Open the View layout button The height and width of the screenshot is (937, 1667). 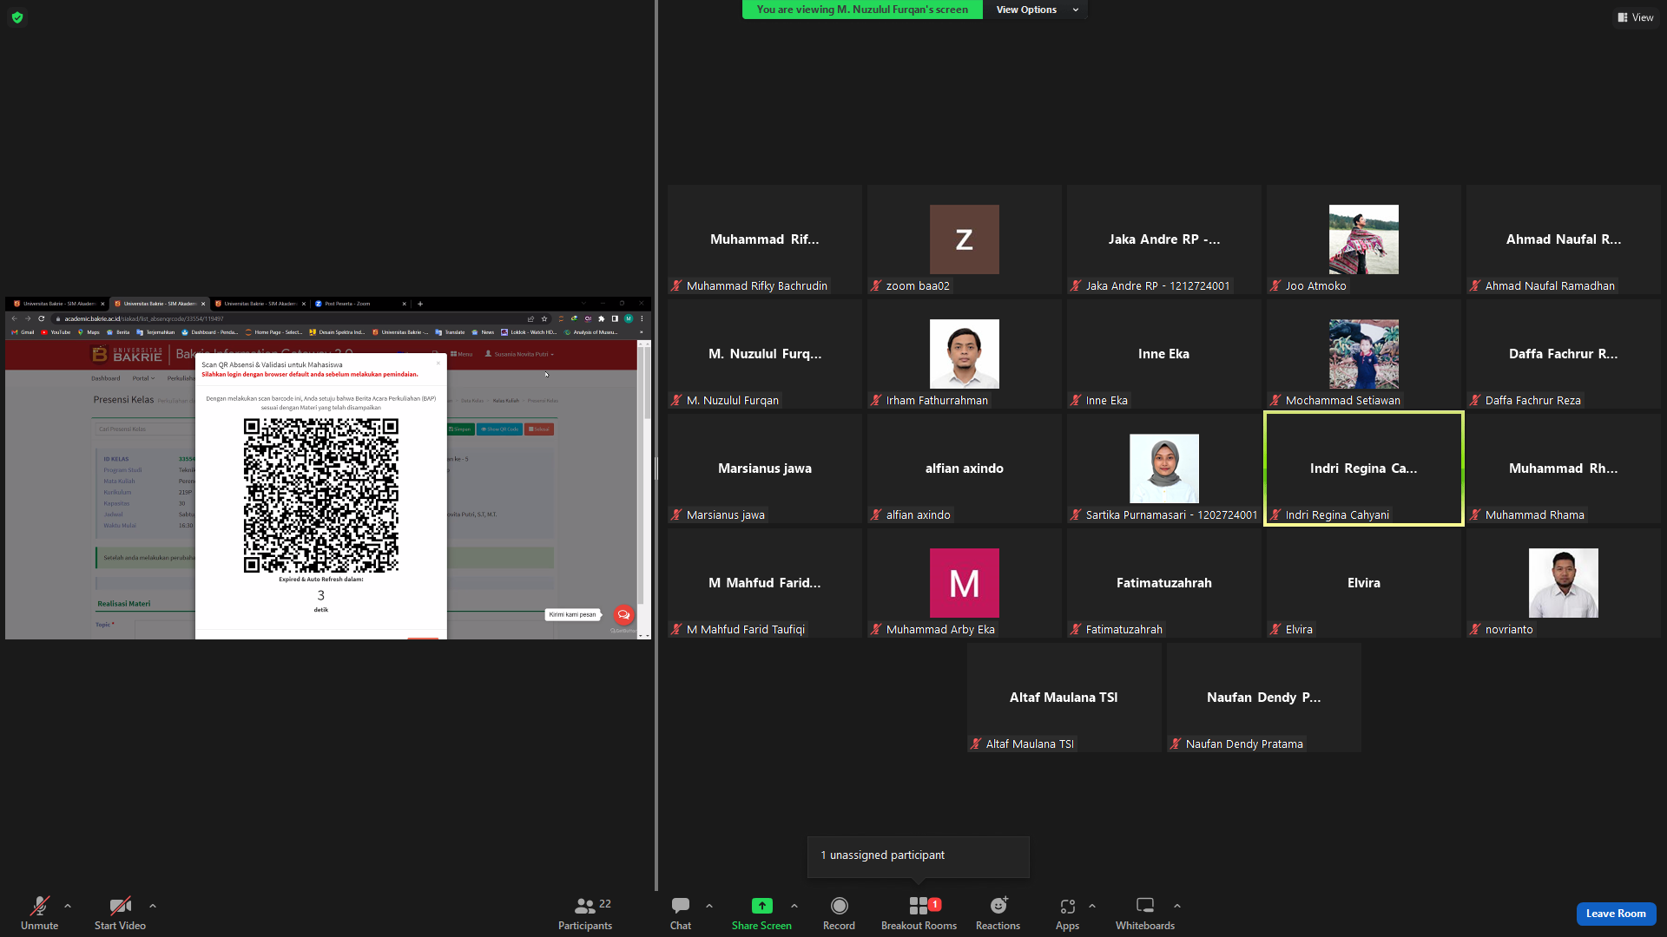[x=1636, y=17]
